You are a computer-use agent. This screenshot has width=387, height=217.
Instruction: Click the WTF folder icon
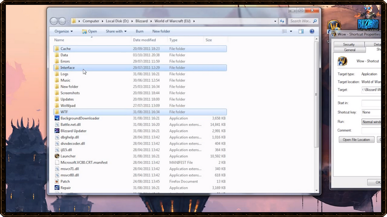tap(57, 112)
